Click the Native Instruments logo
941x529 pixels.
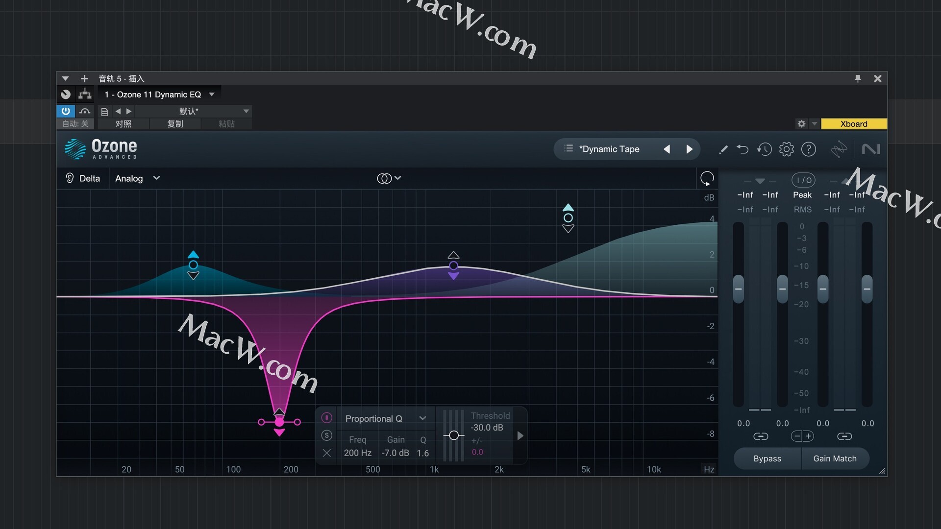[871, 149]
